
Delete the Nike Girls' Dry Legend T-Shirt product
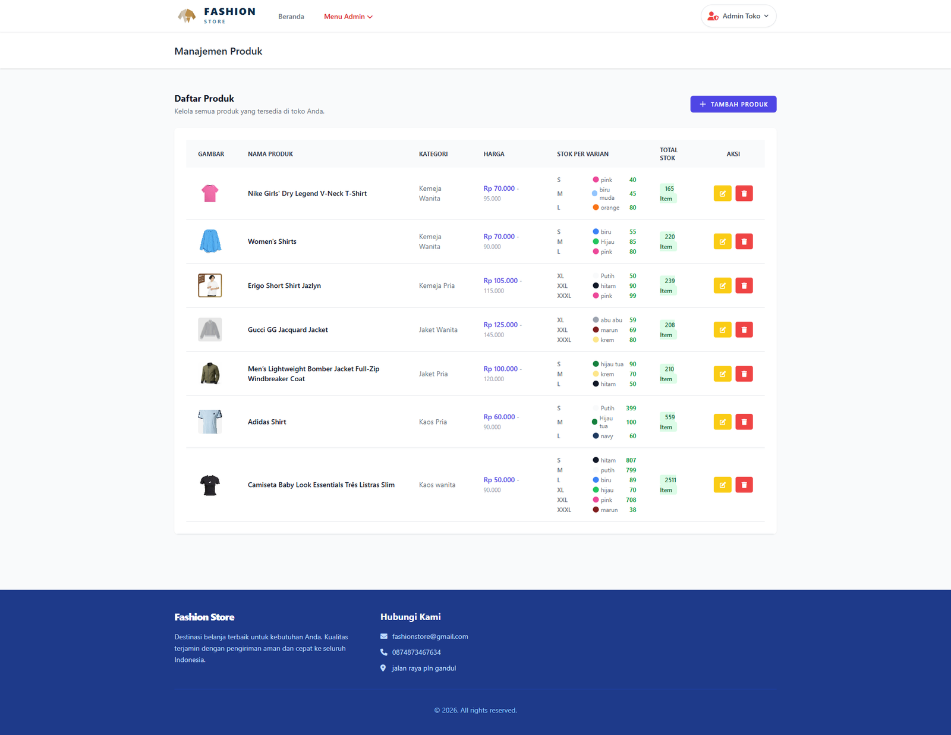click(744, 193)
